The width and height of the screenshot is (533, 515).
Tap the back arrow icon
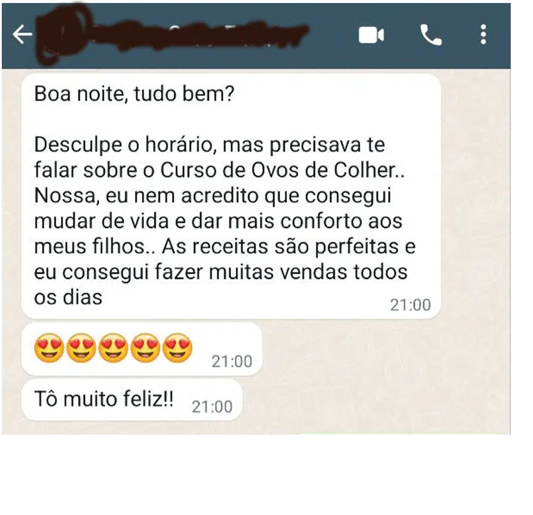(22, 34)
